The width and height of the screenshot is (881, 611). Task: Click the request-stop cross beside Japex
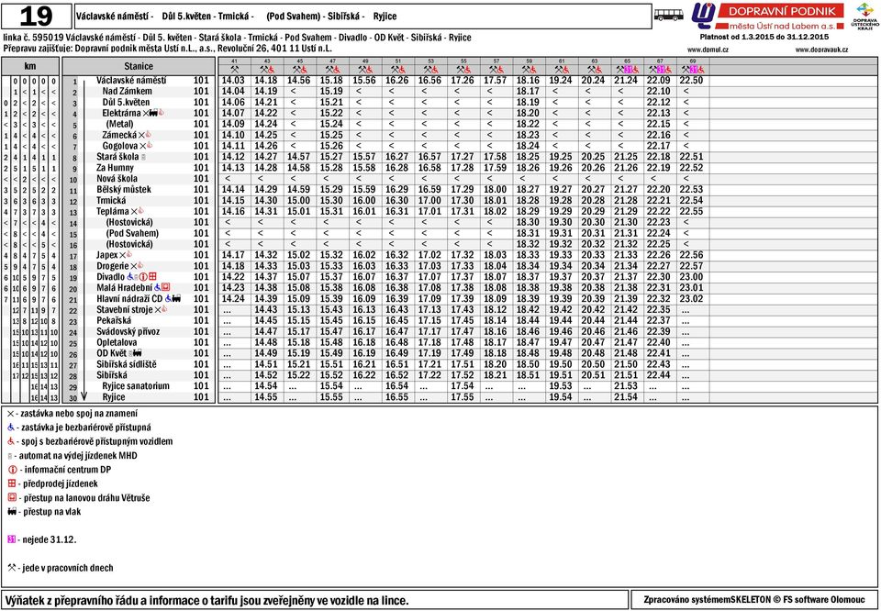[122, 255]
